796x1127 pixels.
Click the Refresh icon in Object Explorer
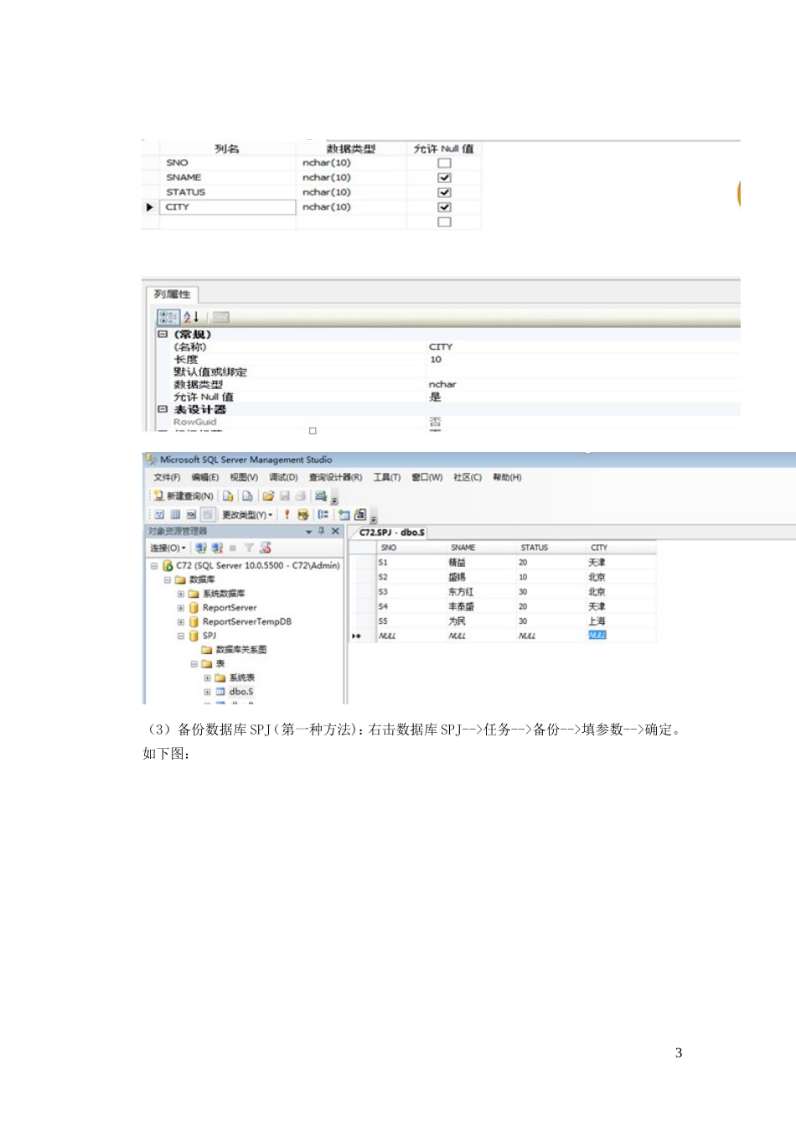pos(265,548)
